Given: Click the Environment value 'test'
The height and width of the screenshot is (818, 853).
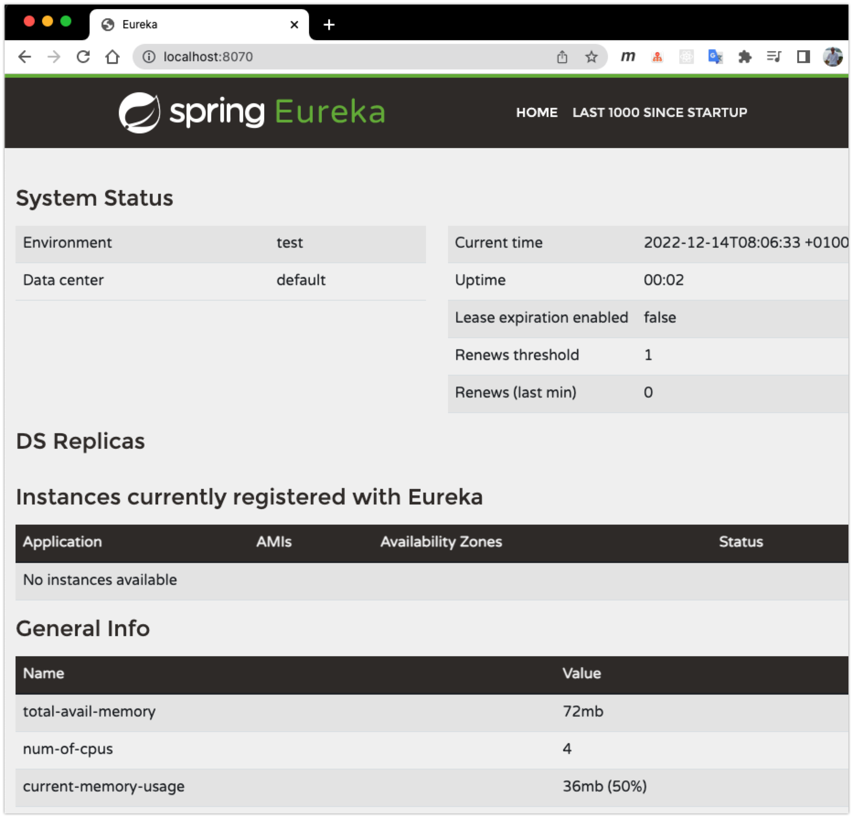Looking at the screenshot, I should pos(290,243).
